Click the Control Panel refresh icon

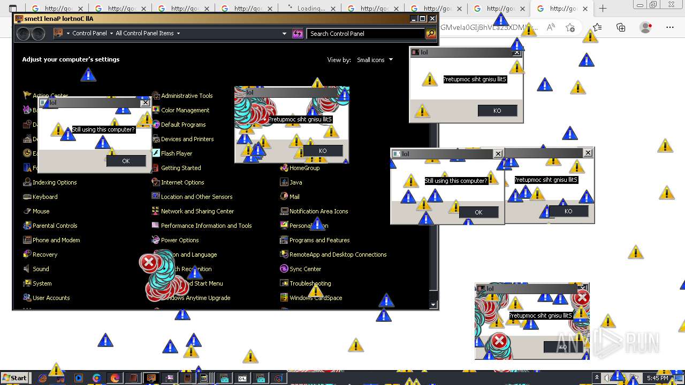(x=298, y=34)
